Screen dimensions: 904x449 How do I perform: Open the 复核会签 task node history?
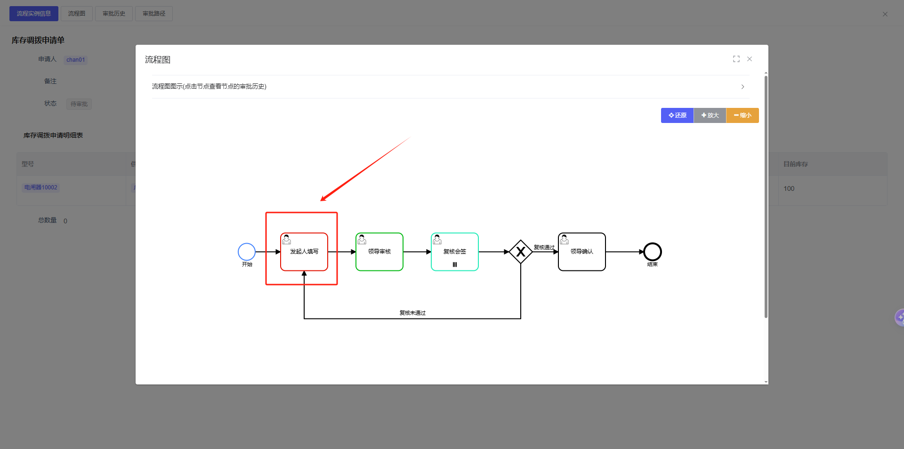pos(455,252)
